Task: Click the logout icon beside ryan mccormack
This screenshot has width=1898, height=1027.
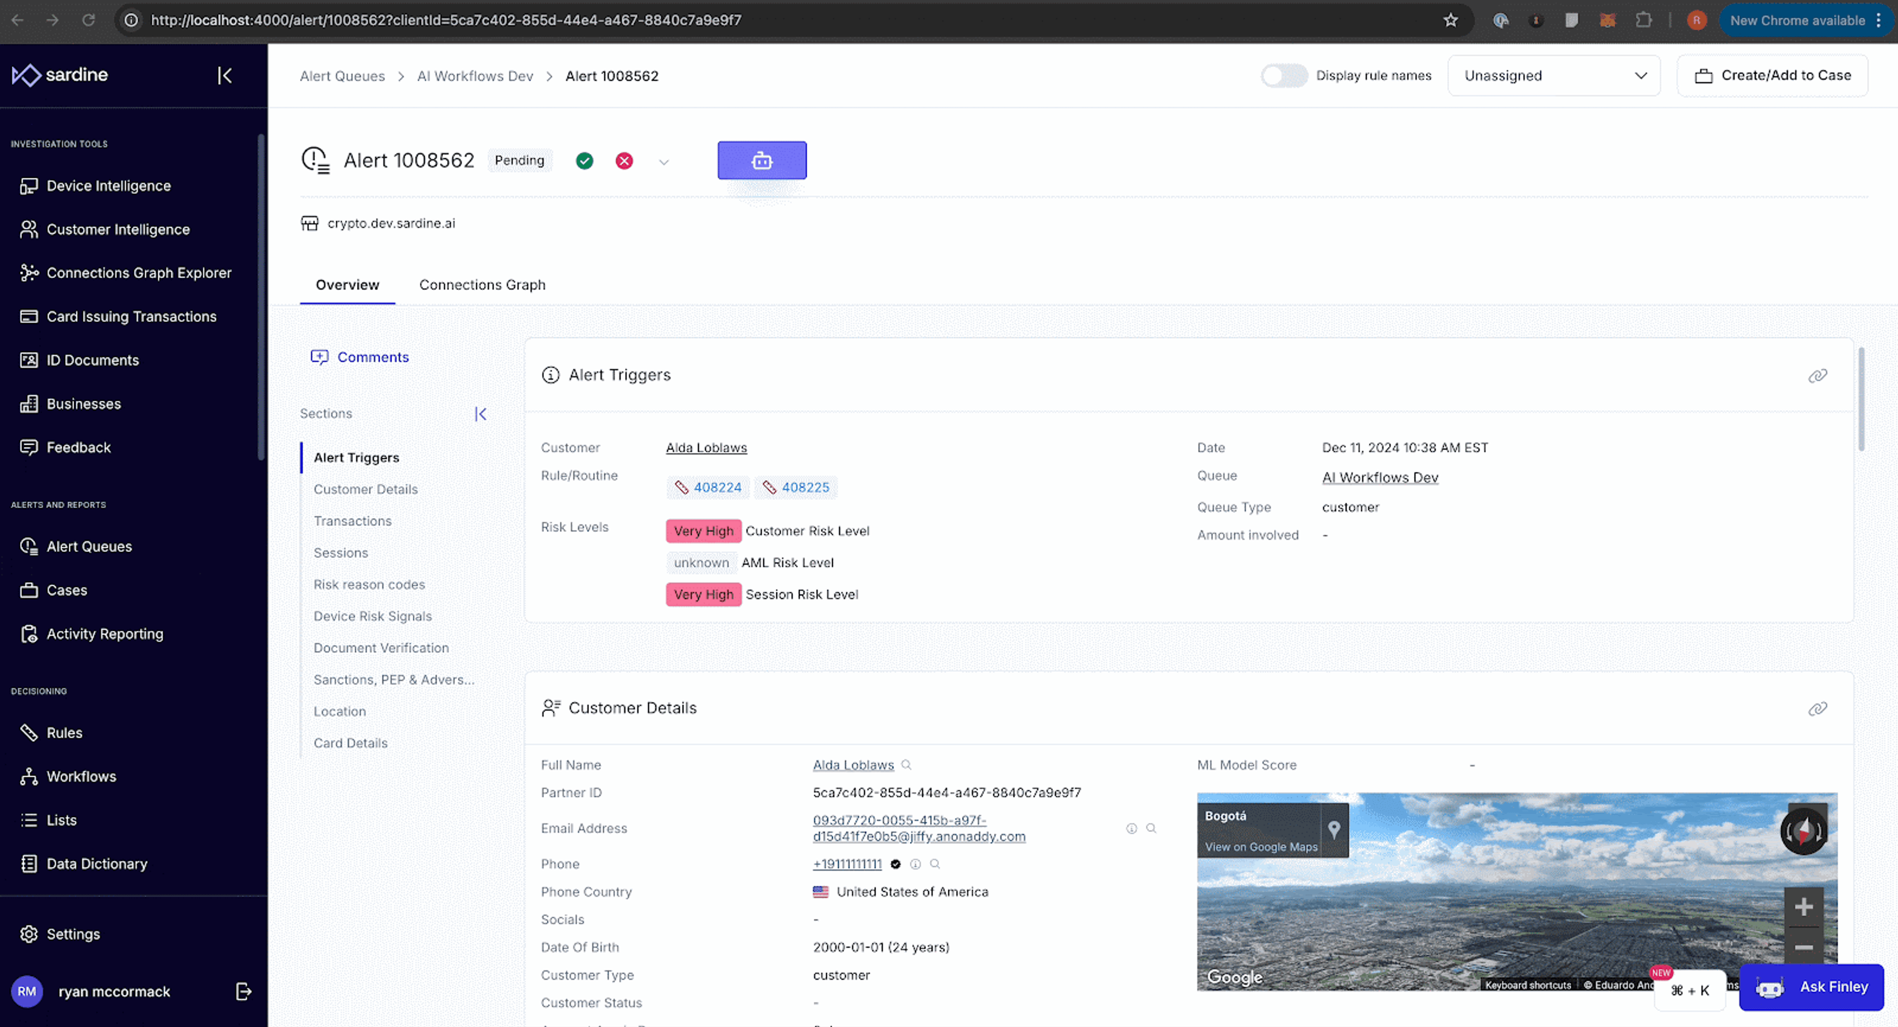Action: [244, 991]
